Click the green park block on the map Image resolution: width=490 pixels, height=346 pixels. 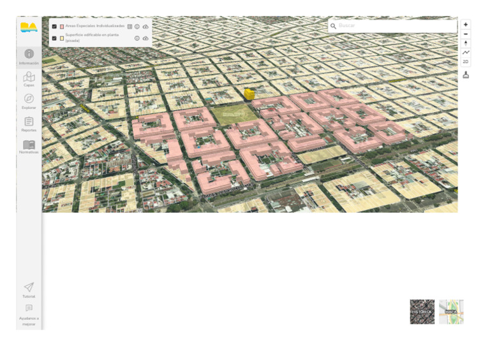(x=234, y=115)
